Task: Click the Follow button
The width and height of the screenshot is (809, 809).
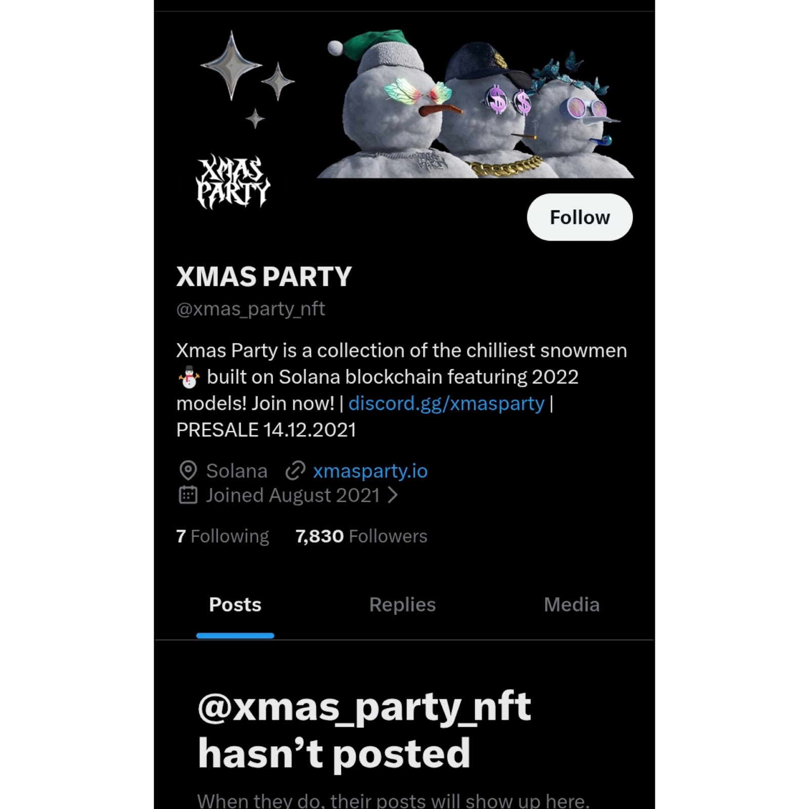Action: click(579, 217)
